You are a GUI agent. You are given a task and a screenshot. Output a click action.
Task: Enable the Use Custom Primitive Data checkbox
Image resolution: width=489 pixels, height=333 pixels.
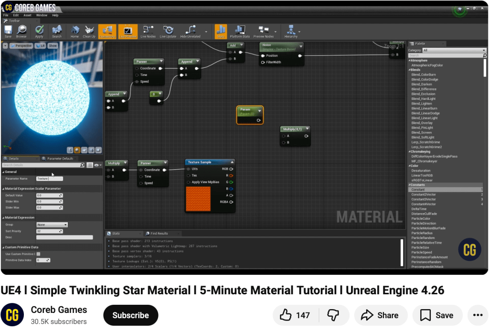point(38,254)
